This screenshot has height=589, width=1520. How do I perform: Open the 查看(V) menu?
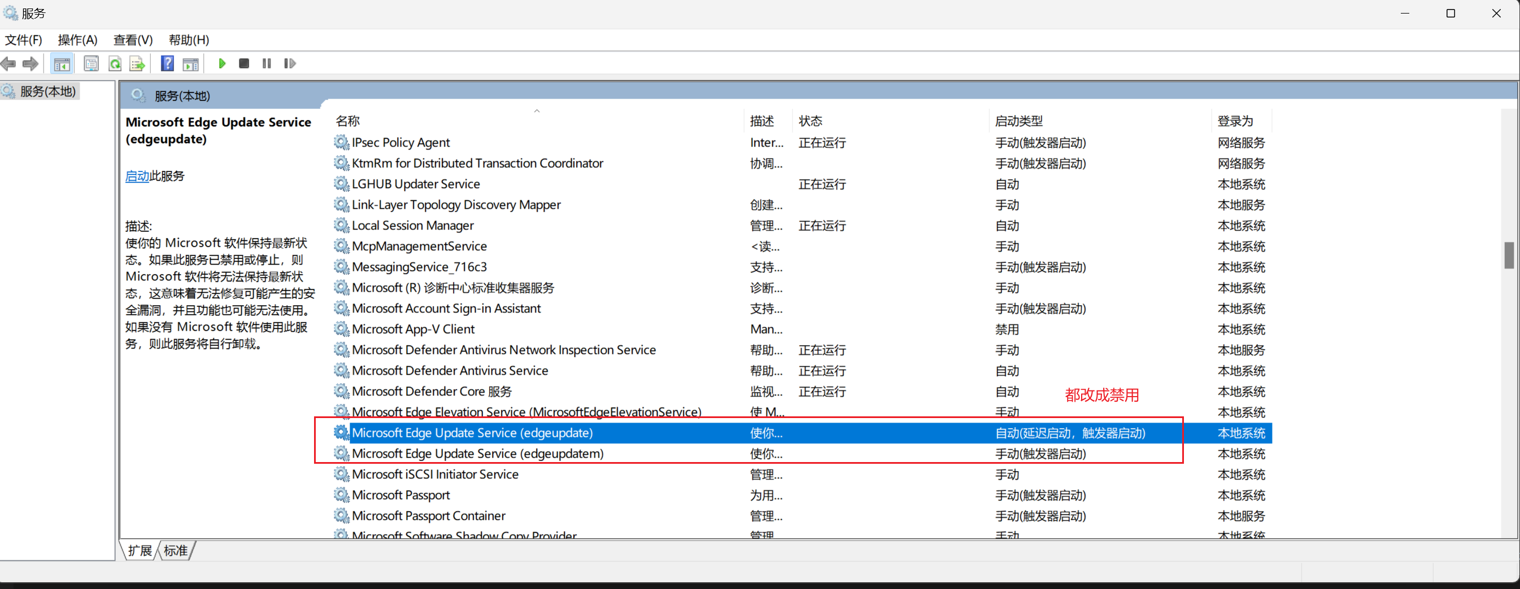(x=133, y=40)
